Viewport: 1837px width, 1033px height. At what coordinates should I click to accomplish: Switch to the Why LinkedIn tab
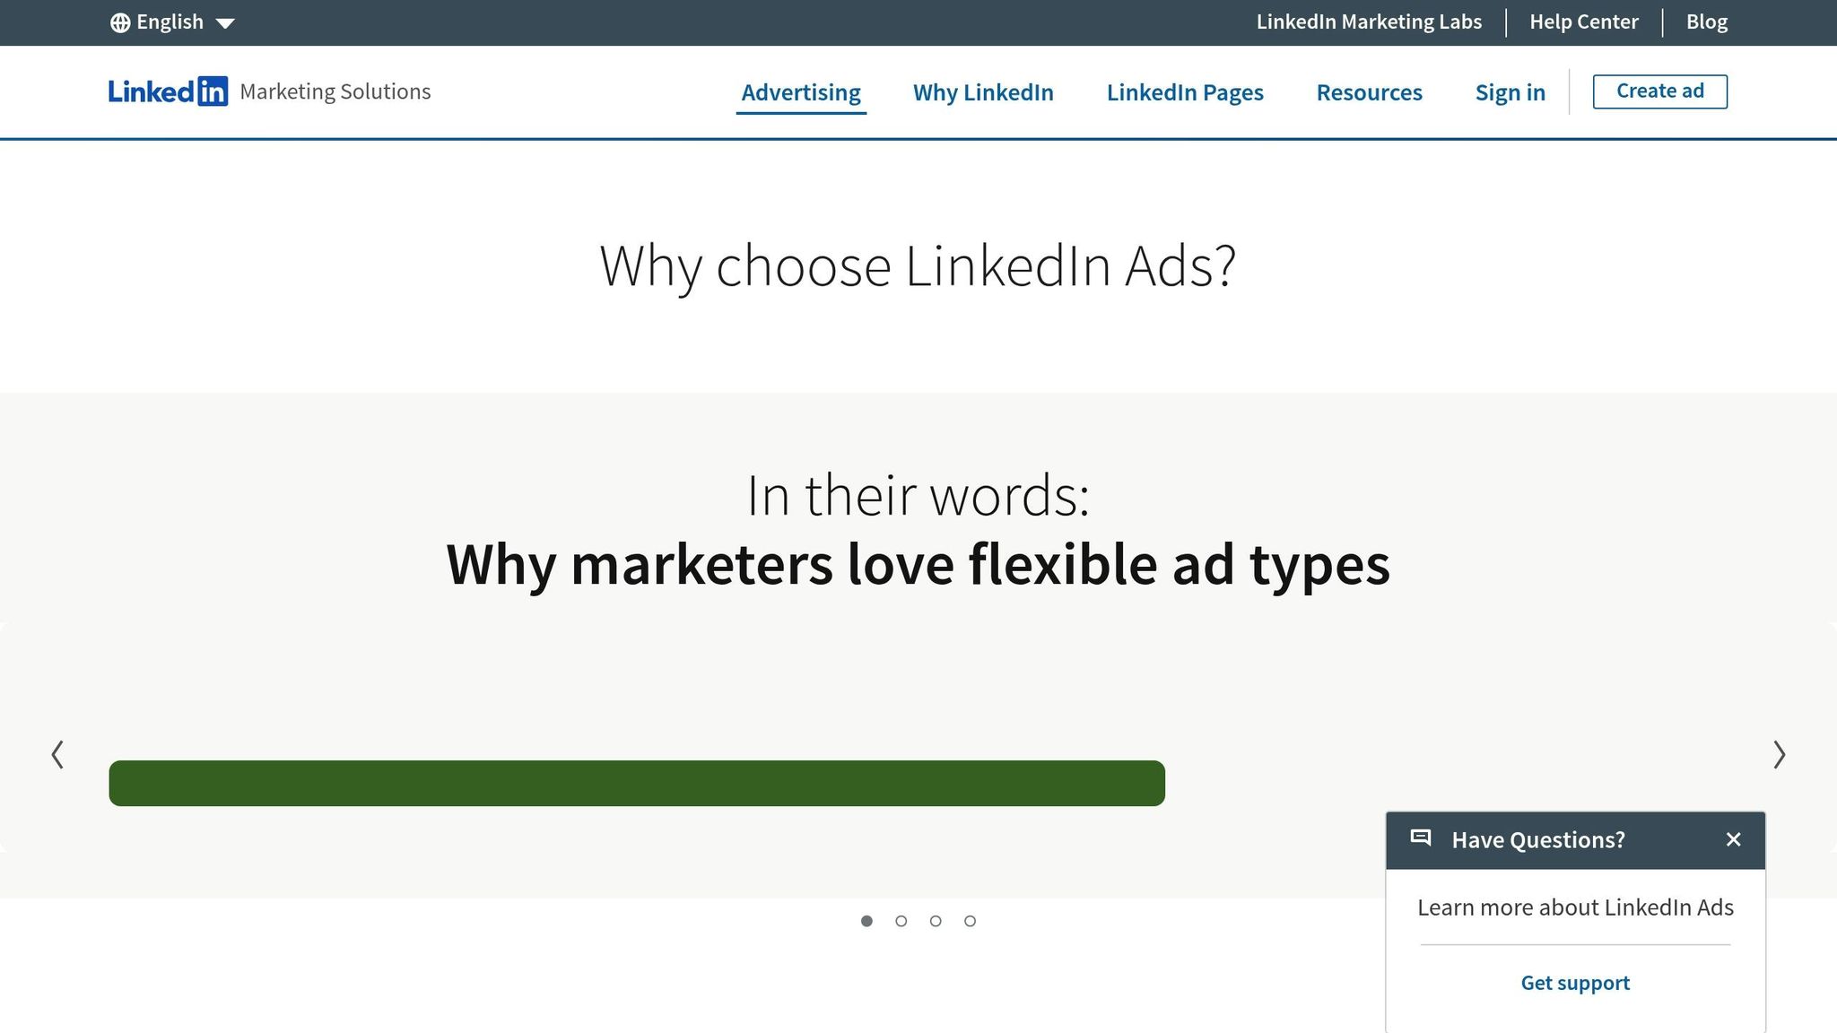[x=982, y=92]
